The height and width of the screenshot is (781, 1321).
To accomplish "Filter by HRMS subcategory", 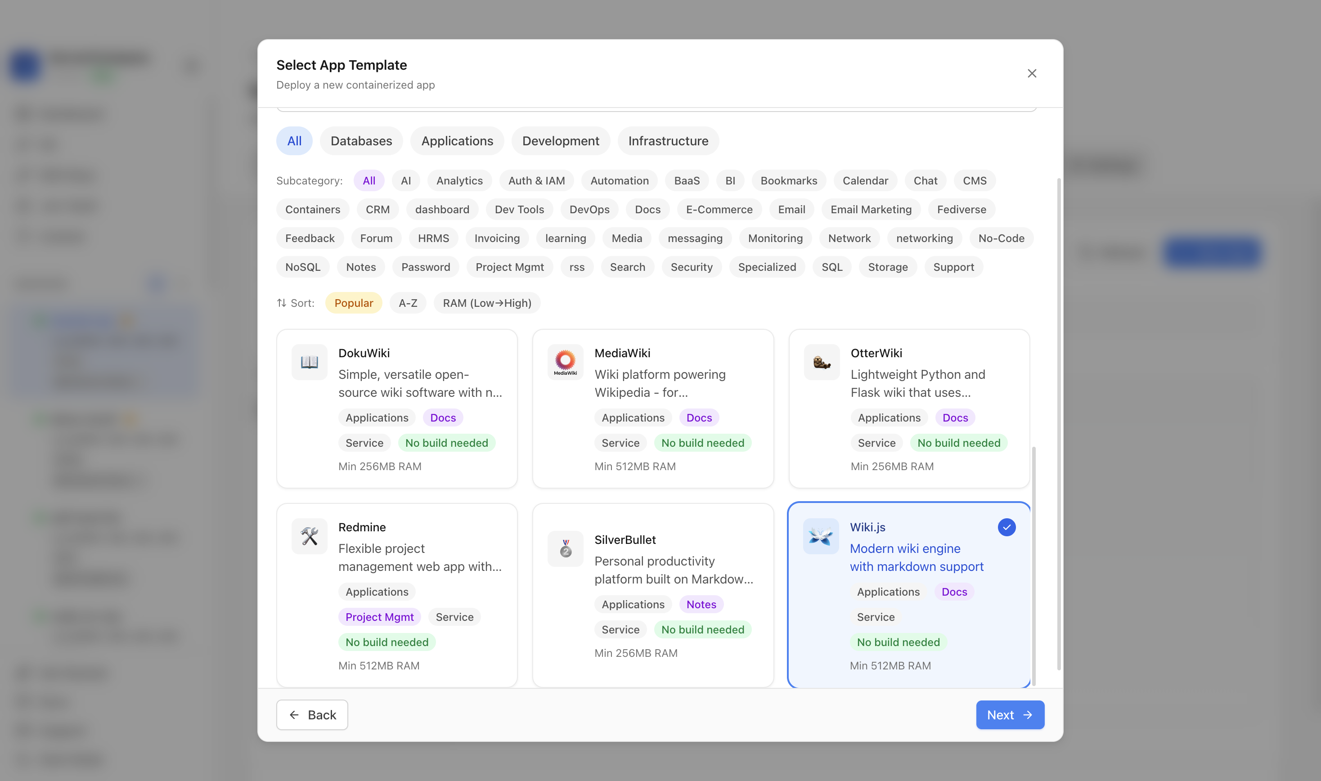I will (x=433, y=238).
